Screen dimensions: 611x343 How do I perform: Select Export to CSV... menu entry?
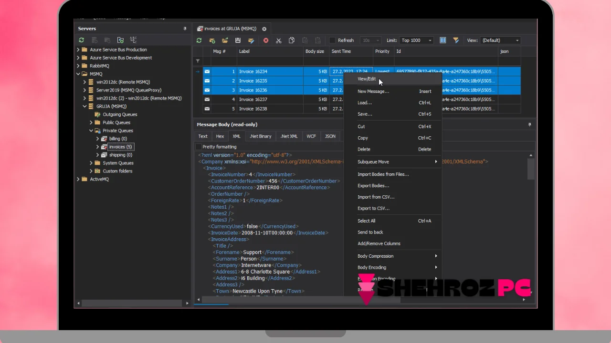(x=393, y=208)
